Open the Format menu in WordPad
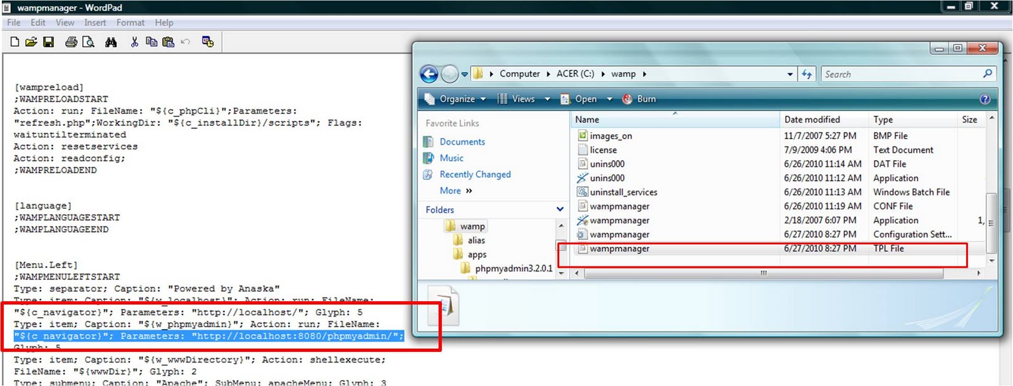Image resolution: width=1013 pixels, height=386 pixels. (x=130, y=23)
